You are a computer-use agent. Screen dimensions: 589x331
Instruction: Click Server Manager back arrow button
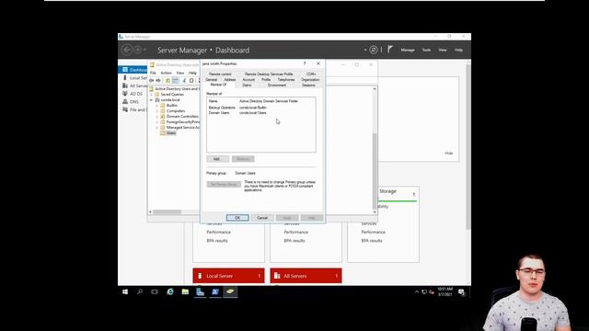click(x=127, y=50)
